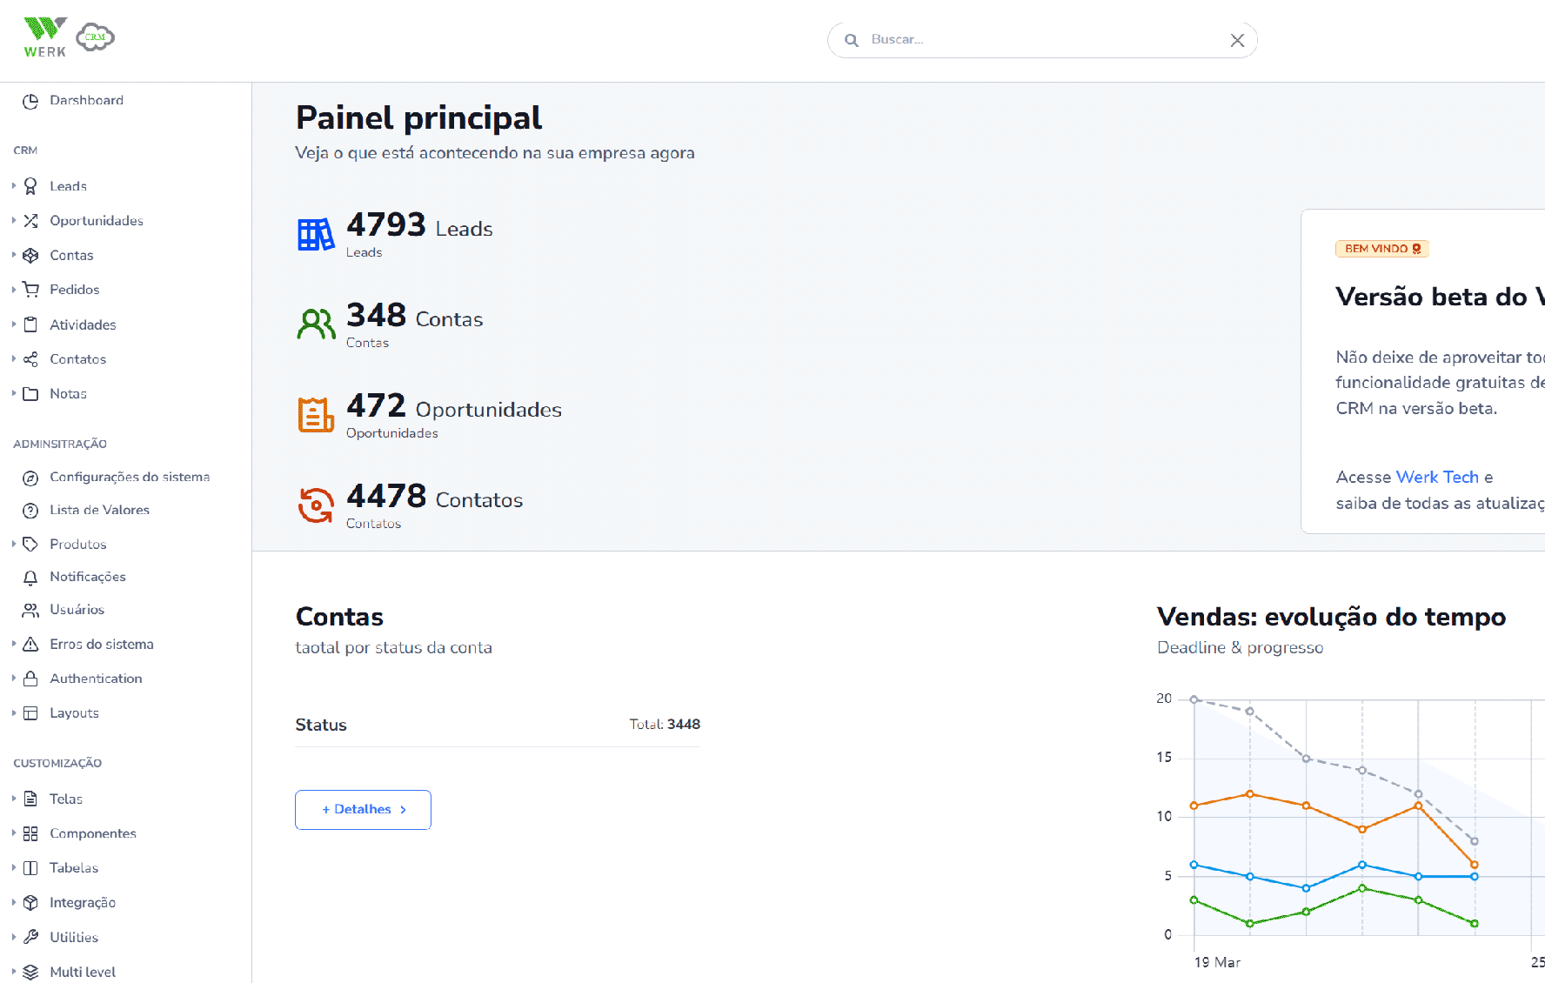Click the CRM cloud icon
Image resolution: width=1545 pixels, height=983 pixels.
[96, 37]
